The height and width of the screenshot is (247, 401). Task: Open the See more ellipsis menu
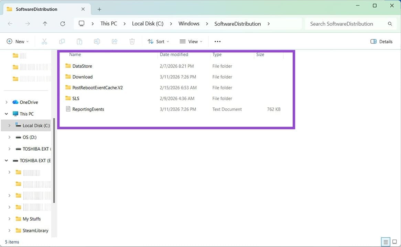click(217, 41)
